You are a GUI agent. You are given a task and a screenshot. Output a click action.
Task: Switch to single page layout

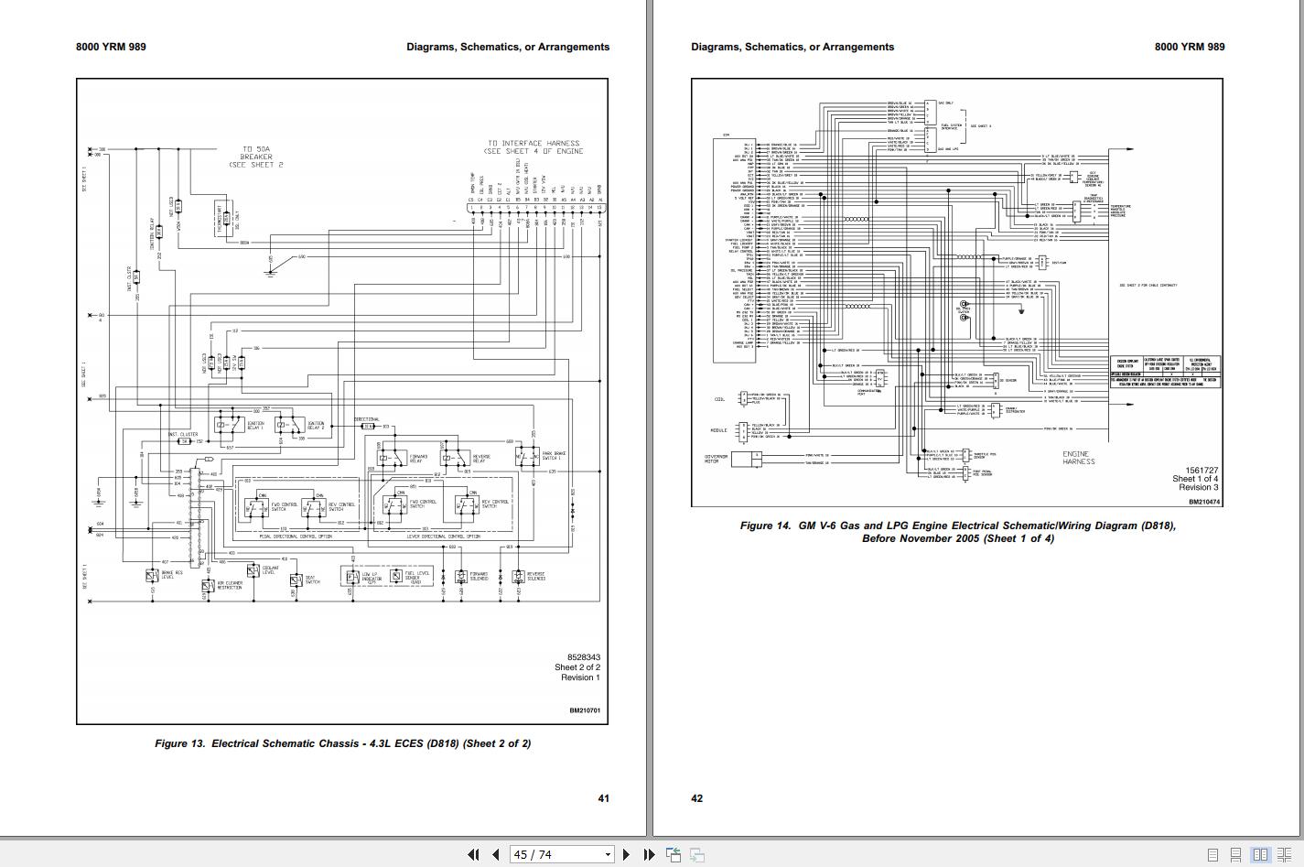(1212, 854)
